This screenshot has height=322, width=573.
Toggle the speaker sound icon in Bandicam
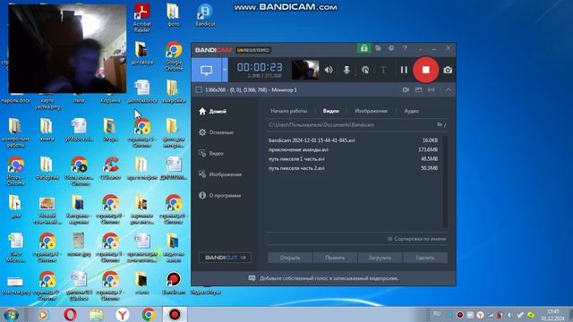pyautogui.click(x=329, y=70)
